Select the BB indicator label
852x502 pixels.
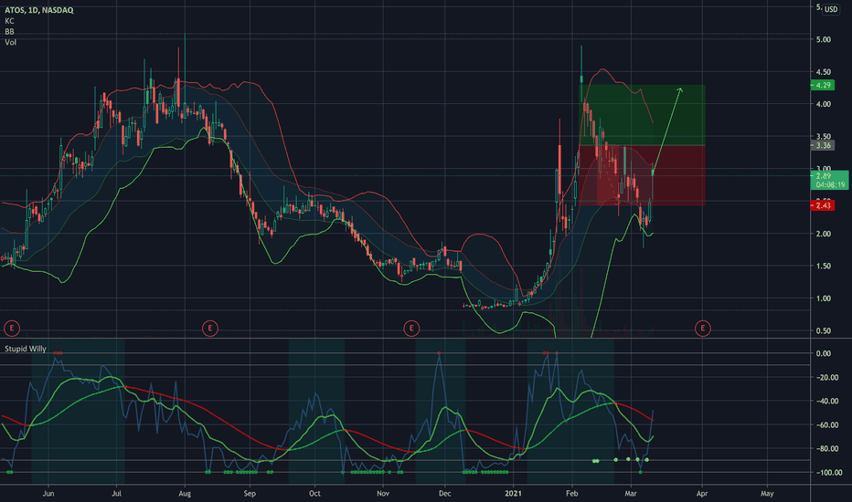click(x=9, y=31)
